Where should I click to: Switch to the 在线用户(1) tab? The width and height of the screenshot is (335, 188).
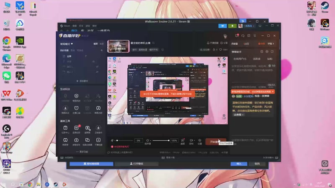240,59
